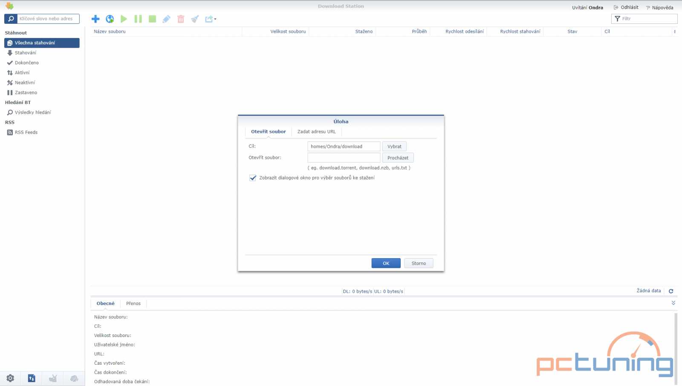Collapse details panel with double chevron

tap(673, 303)
